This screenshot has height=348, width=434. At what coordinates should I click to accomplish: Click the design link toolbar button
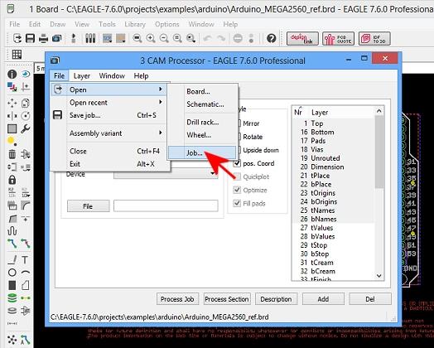(302, 38)
